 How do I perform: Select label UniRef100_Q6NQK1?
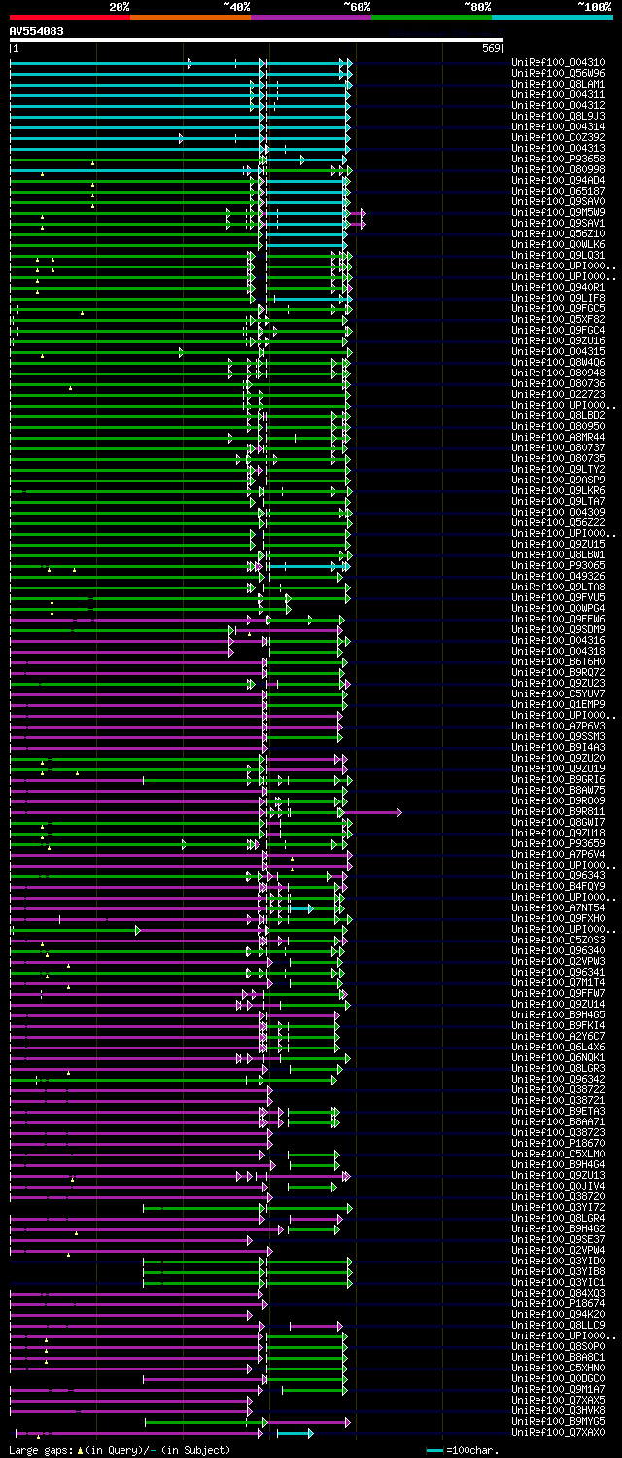tap(558, 1057)
